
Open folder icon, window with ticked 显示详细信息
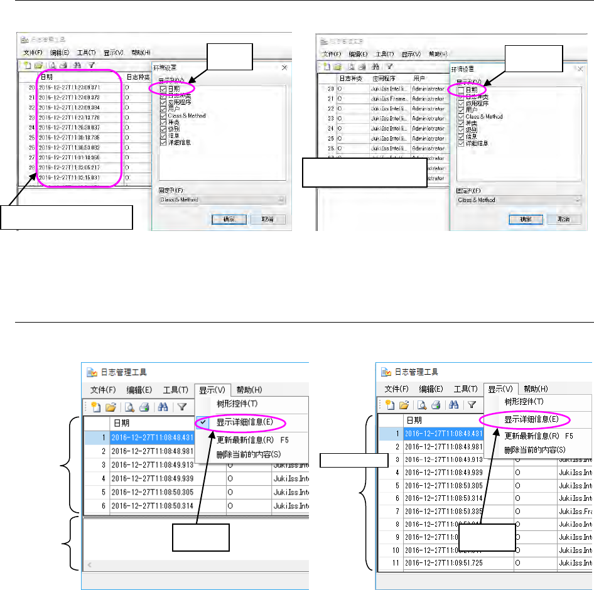pos(111,407)
